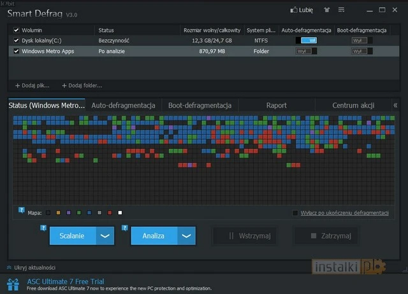This screenshot has height=294, width=408.
Task: Click the System pli... column header
Action: point(261,30)
